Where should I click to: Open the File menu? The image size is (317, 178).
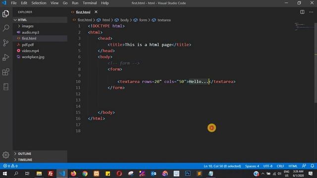(14, 3)
